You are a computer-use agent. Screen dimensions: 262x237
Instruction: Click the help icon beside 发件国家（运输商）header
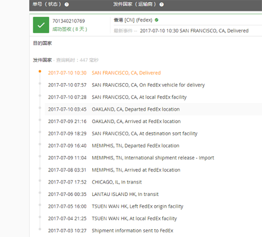pyautogui.click(x=161, y=4)
